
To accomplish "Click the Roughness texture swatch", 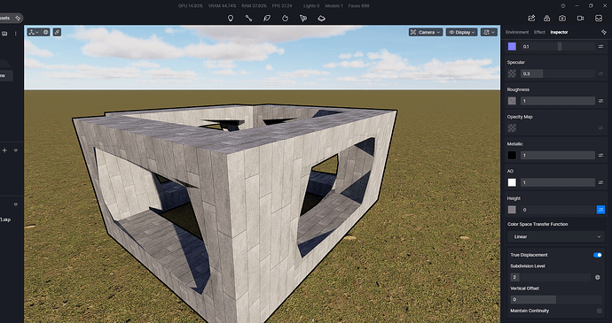I will [x=512, y=101].
